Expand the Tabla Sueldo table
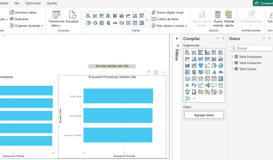 click(x=232, y=69)
